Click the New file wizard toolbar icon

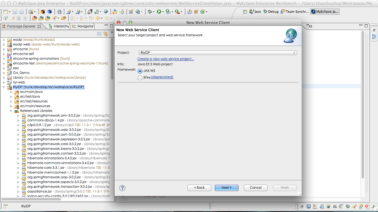pyautogui.click(x=6, y=12)
